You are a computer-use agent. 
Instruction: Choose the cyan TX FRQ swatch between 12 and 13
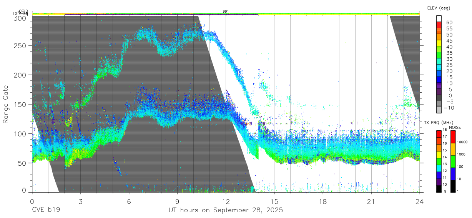click(439, 168)
